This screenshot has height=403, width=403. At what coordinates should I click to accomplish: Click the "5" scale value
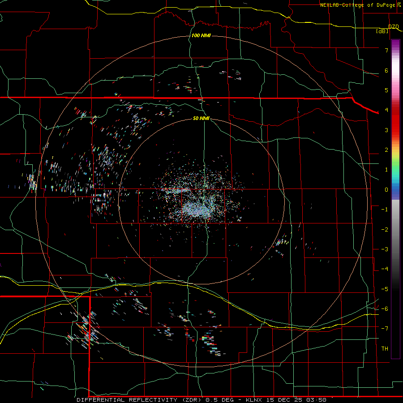386,90
